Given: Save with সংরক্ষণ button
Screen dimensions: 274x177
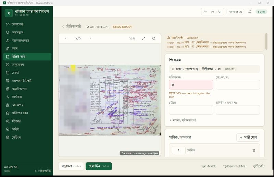Looking at the screenshot, I should tap(71, 166).
